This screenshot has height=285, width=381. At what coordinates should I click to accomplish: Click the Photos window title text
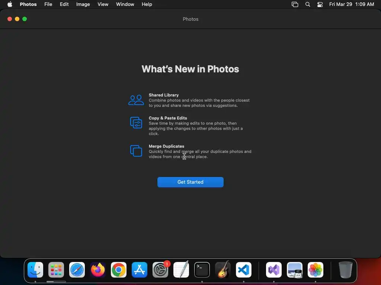[x=190, y=19]
